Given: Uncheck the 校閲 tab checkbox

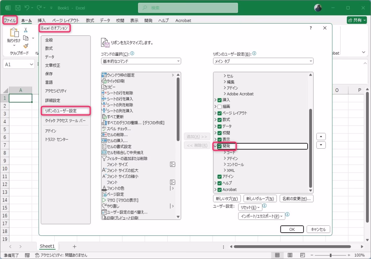Looking at the screenshot, I should [x=220, y=133].
